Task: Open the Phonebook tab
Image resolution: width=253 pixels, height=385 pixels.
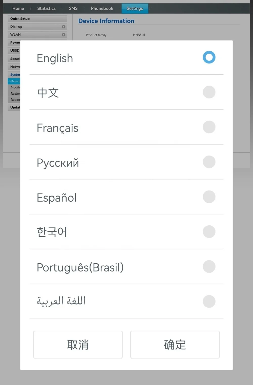Action: [102, 8]
